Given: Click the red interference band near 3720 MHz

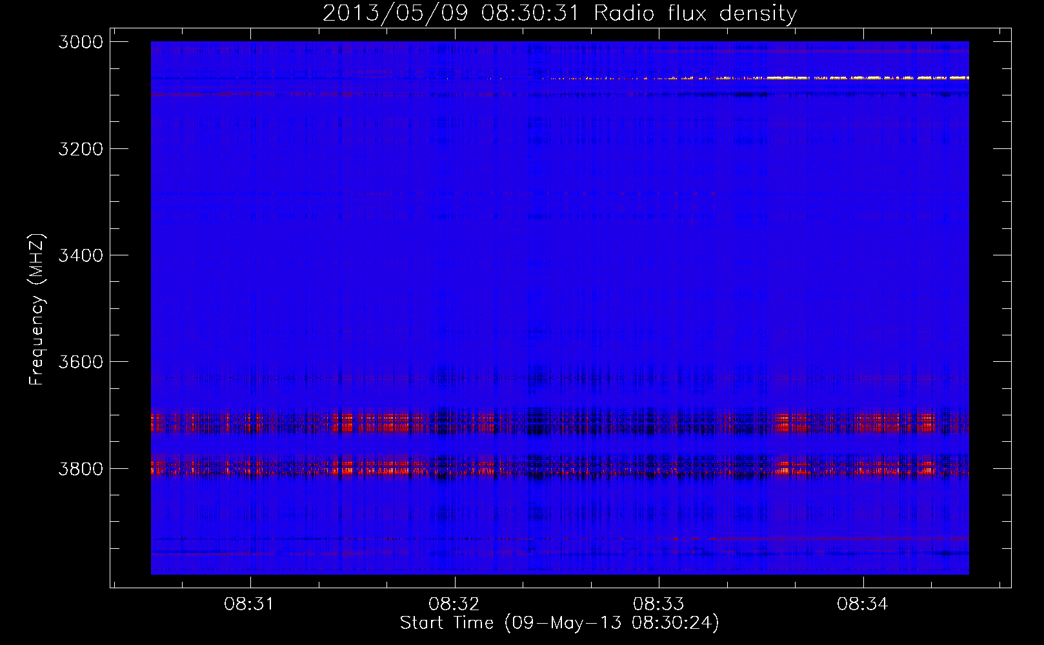Looking at the screenshot, I should pyautogui.click(x=559, y=423).
